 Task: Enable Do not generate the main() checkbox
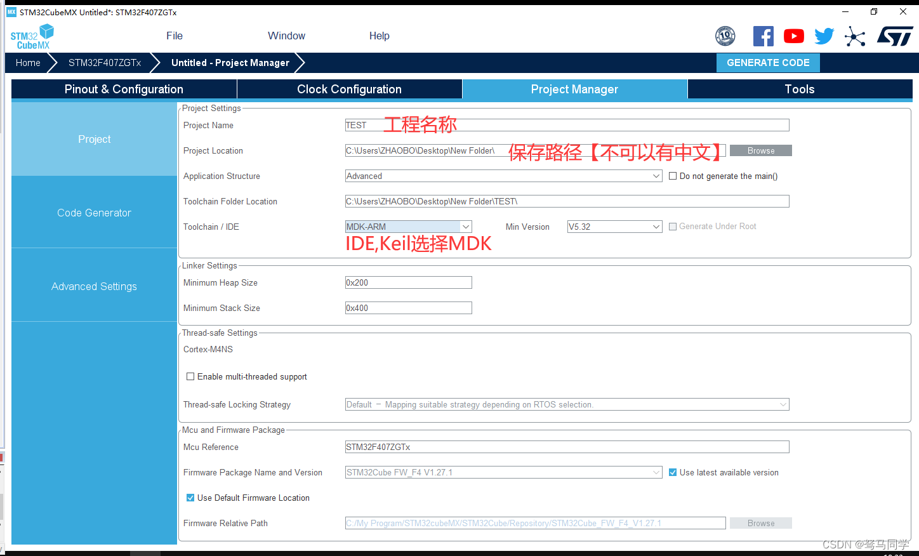[x=673, y=176]
